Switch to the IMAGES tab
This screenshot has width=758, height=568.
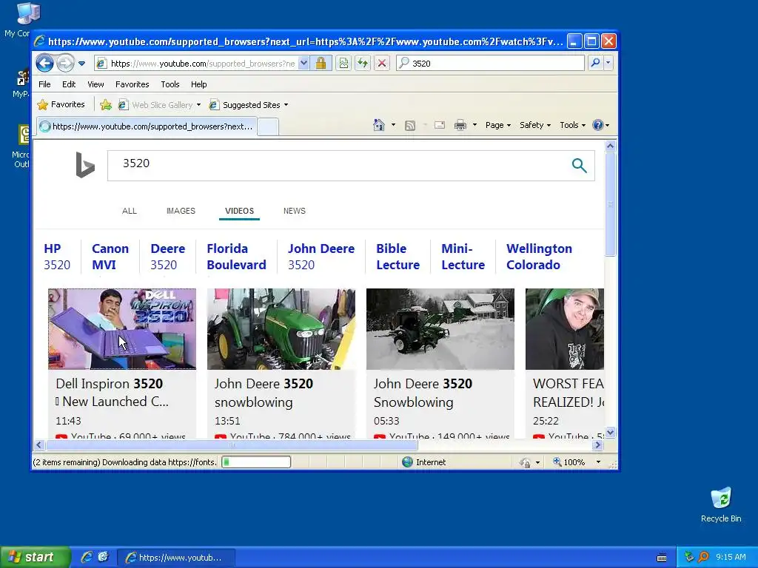[x=181, y=211]
